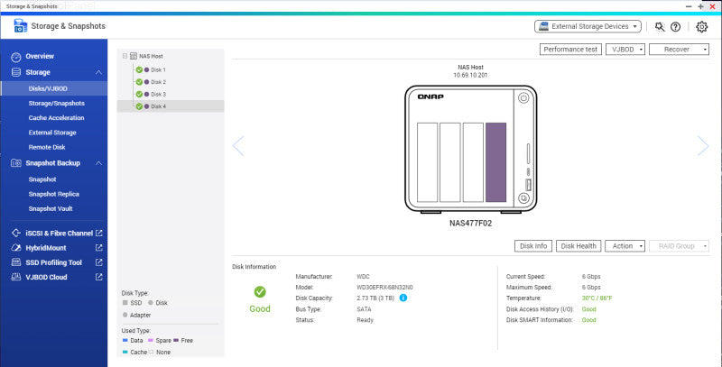Click the NAS power button icon
The width and height of the screenshot is (722, 367).
[x=523, y=98]
